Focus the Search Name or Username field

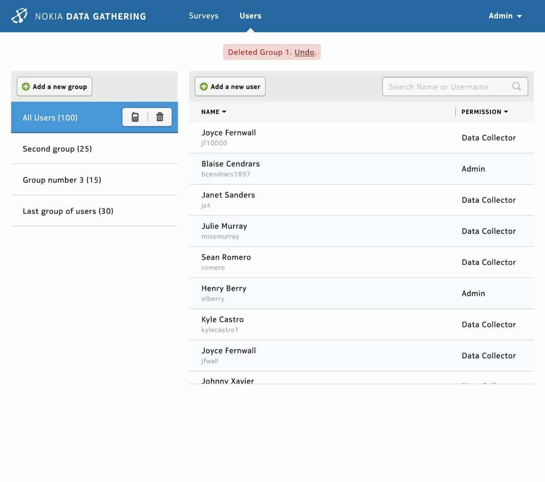pos(455,86)
